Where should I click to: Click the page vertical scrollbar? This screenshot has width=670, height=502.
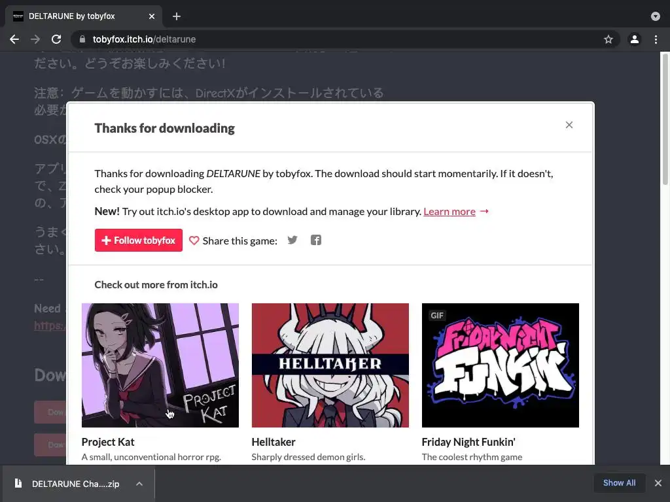pos(665,120)
